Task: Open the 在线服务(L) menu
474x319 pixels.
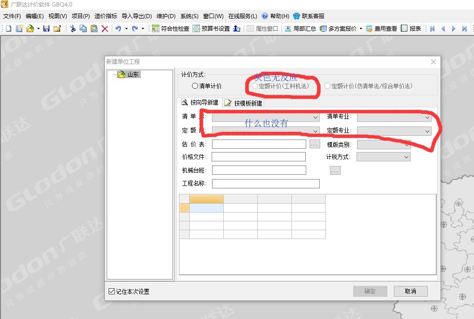Action: [x=242, y=16]
